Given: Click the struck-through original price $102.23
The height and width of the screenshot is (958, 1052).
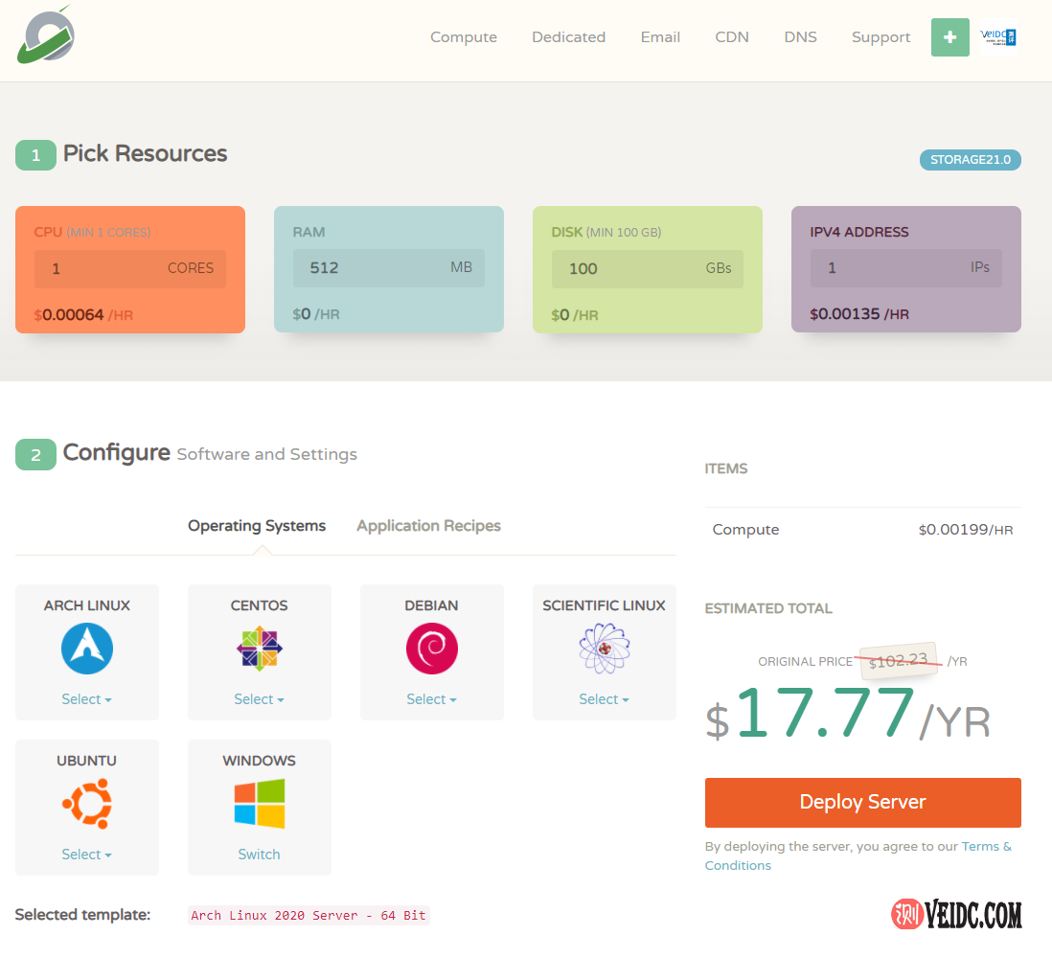Looking at the screenshot, I should pos(899,661).
